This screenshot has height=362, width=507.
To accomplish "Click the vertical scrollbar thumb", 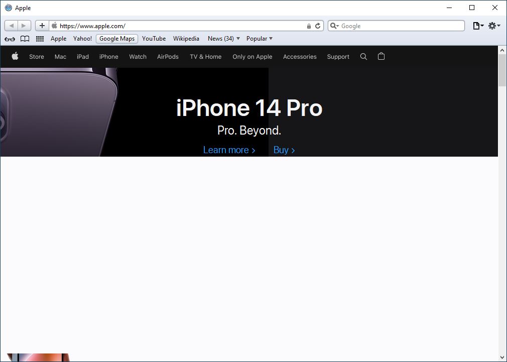I will click(502, 70).
